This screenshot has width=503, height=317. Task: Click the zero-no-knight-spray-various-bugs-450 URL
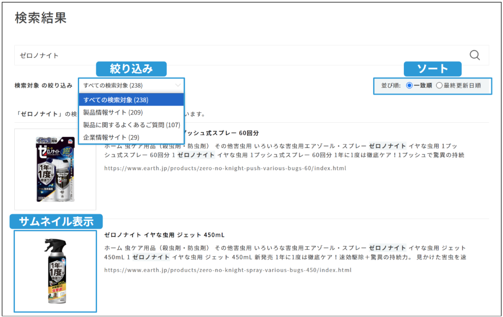point(228,270)
